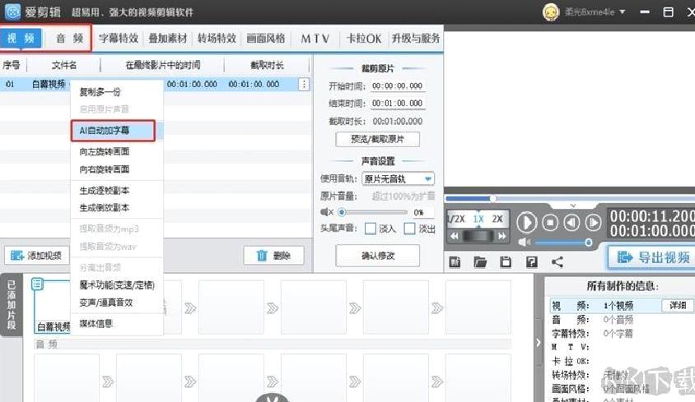The width and height of the screenshot is (695, 402).
Task: Stop playback with the square stop button
Action: pyautogui.click(x=550, y=222)
